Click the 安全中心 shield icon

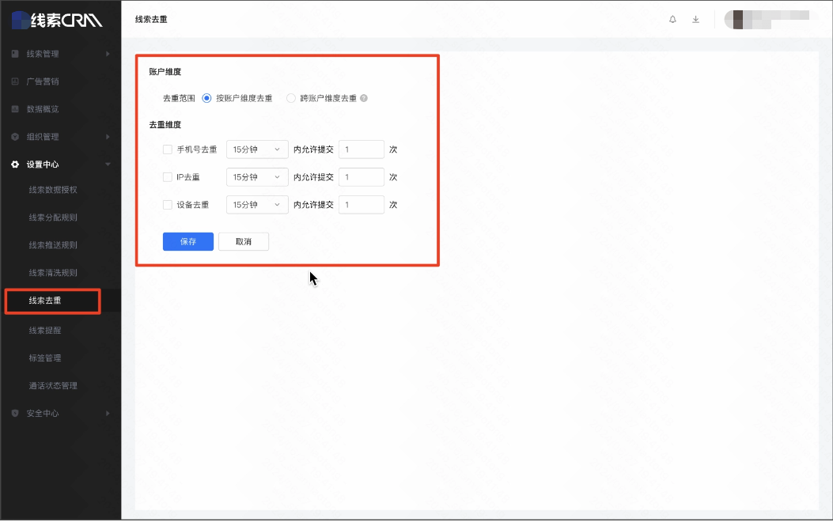(15, 414)
